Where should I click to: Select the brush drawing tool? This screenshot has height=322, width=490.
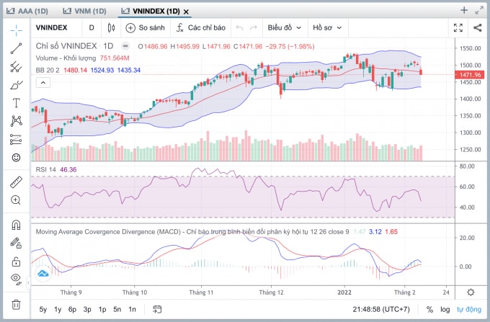(x=17, y=84)
